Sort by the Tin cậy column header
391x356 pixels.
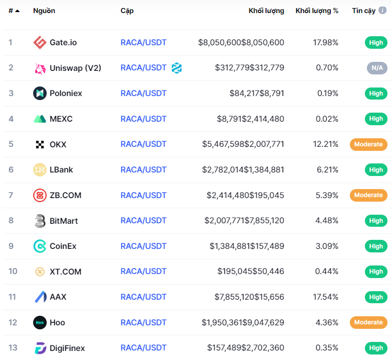tap(363, 11)
